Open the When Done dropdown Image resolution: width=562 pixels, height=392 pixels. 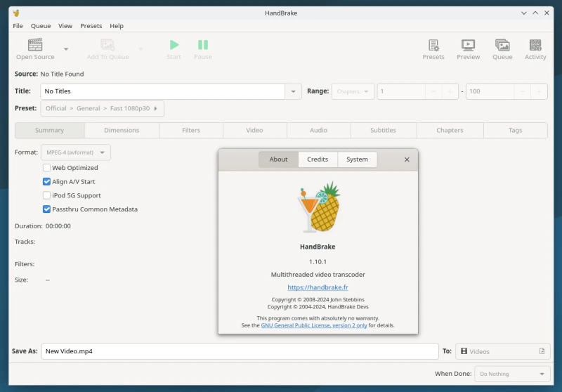pyautogui.click(x=512, y=374)
